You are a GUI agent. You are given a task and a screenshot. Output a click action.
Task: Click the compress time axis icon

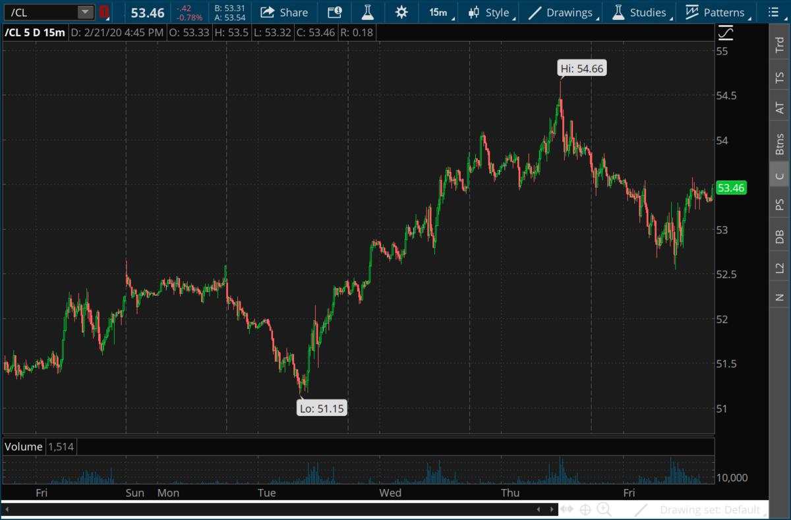coord(567,509)
